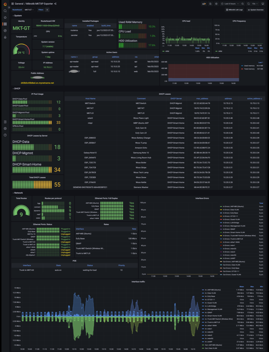
Task: Sort DHCP Leases by mac_address column
Action: [x=202, y=99]
